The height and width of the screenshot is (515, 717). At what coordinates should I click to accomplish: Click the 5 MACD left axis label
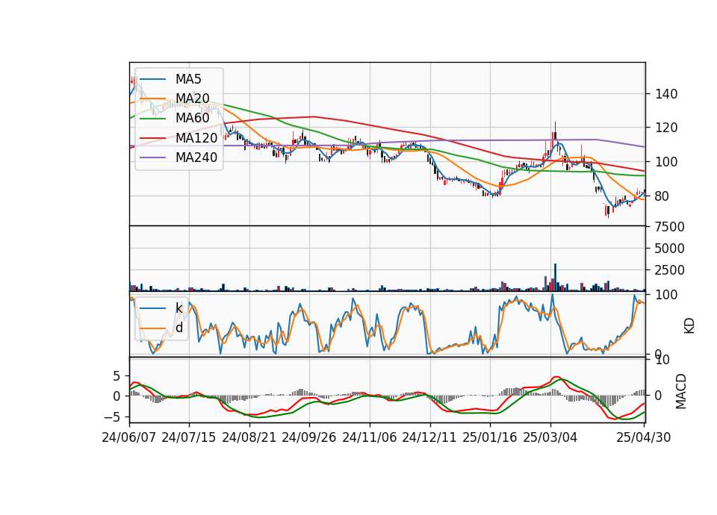(x=117, y=376)
